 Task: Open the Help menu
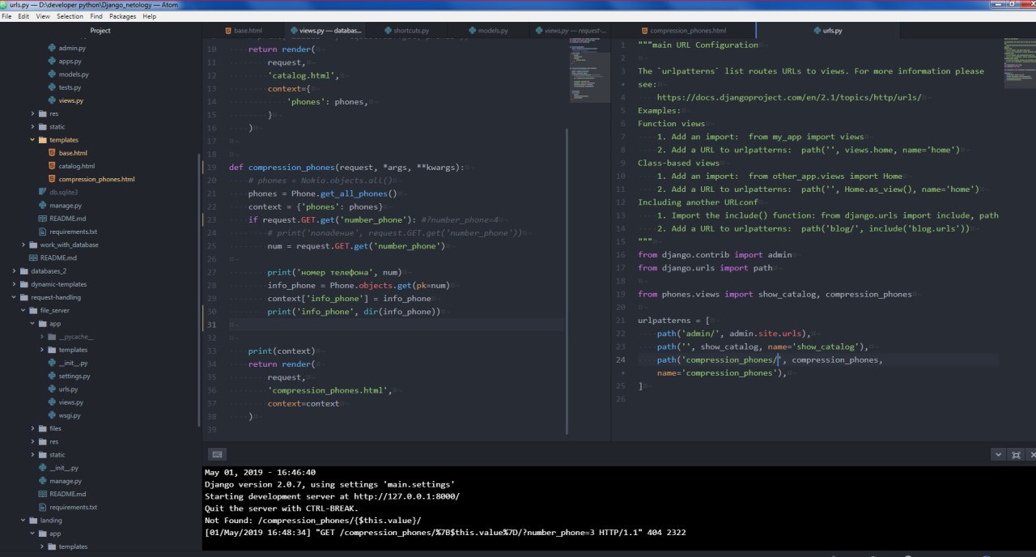150,16
